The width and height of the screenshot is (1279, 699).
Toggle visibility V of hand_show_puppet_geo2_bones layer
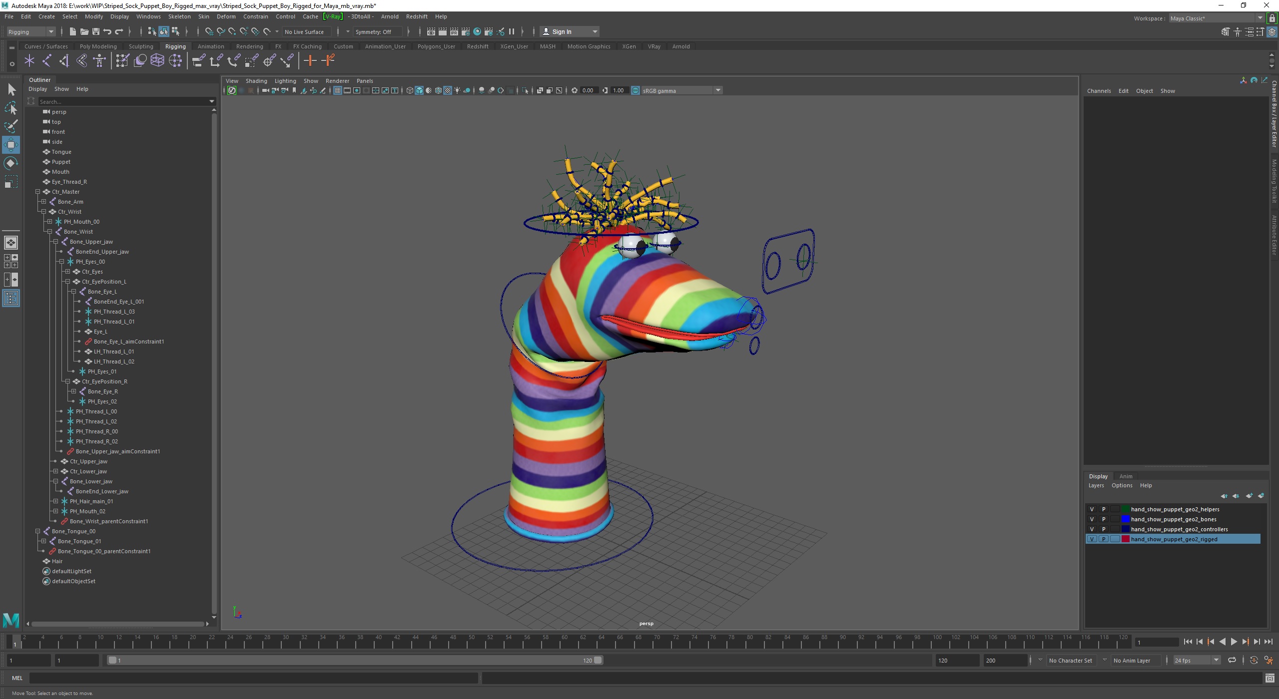(x=1092, y=519)
